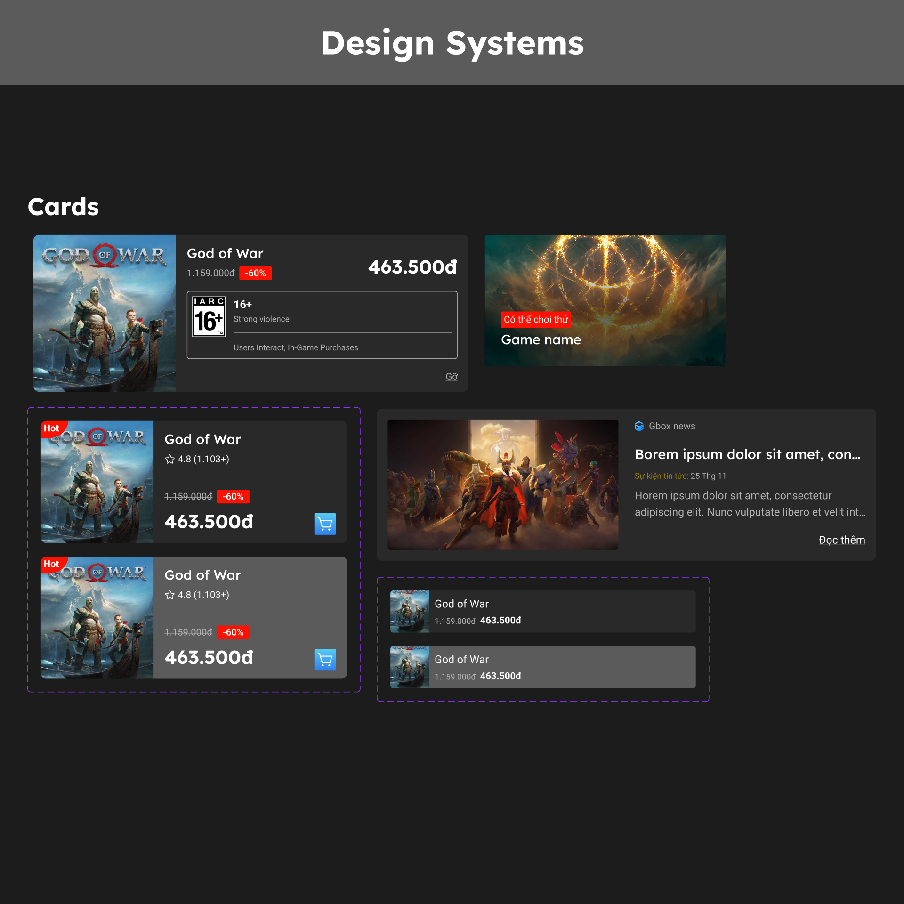The width and height of the screenshot is (904, 904).
Task: Click the struck-through "1.159.000đ" above the IARC rating box
Action: click(210, 273)
